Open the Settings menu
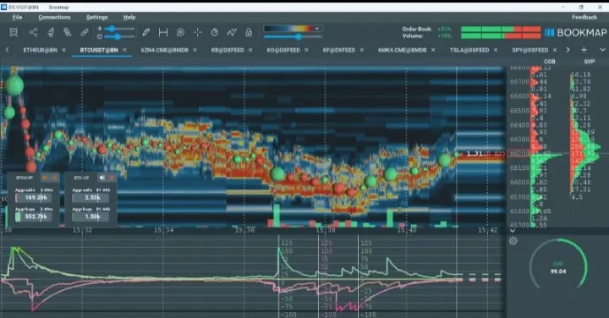The width and height of the screenshot is (609, 318). 96,17
